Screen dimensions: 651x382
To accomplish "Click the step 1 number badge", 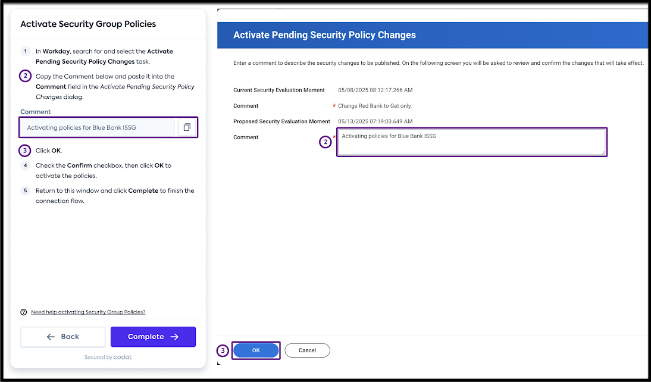I will [x=25, y=51].
